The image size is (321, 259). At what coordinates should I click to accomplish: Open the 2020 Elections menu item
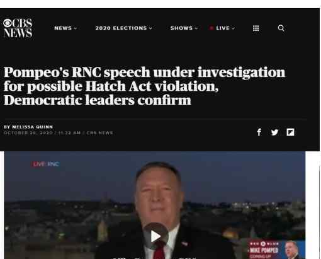tap(121, 28)
